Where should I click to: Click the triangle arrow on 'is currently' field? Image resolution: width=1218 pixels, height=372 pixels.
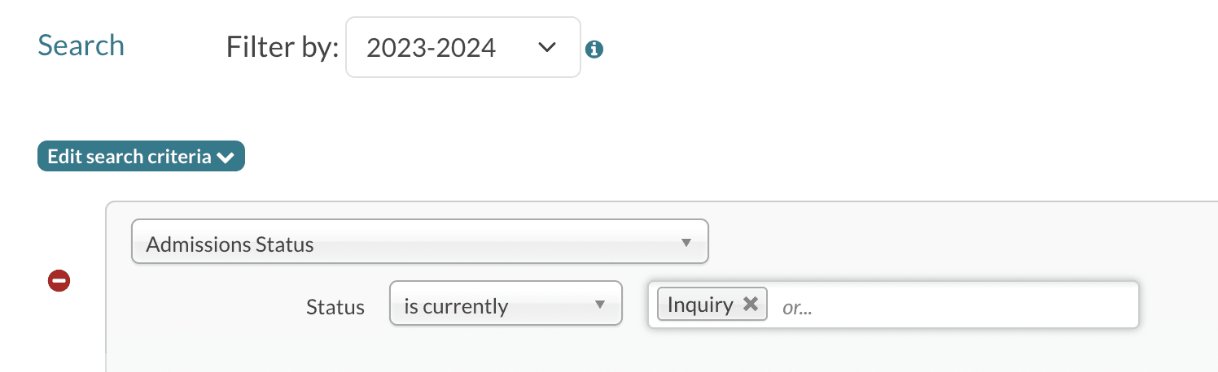click(600, 305)
